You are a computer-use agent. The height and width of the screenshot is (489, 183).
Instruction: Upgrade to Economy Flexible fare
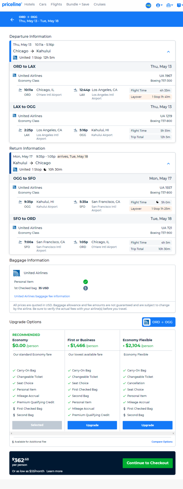click(x=147, y=425)
